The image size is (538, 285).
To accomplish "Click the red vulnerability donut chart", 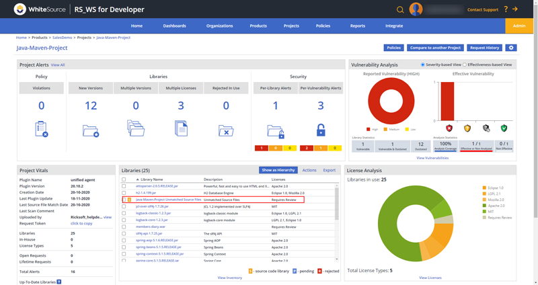I will click(x=391, y=101).
